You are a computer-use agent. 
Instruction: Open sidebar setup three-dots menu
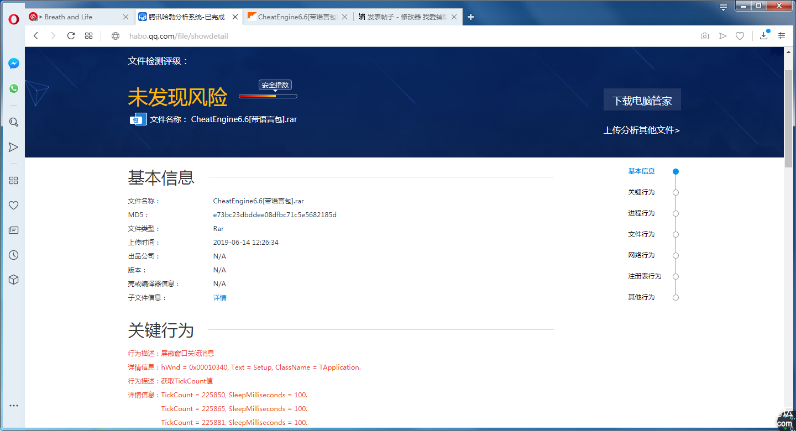(14, 406)
